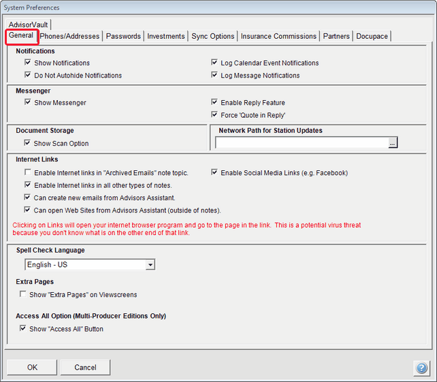Open the AdvisorVault tab
The height and width of the screenshot is (382, 437).
[29, 25]
